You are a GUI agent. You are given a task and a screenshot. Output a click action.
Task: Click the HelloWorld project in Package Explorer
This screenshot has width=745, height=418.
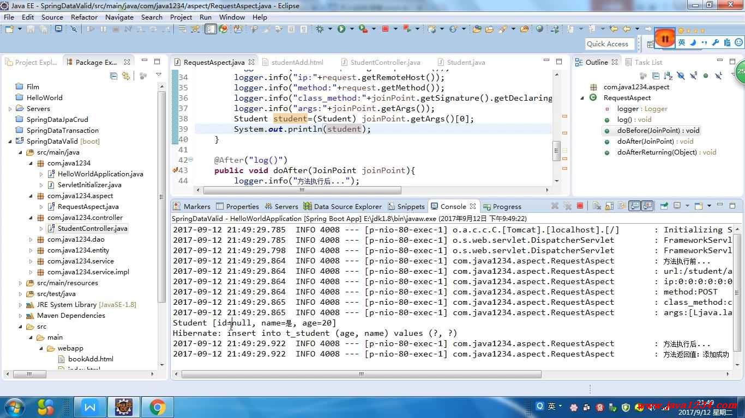pyautogui.click(x=44, y=97)
